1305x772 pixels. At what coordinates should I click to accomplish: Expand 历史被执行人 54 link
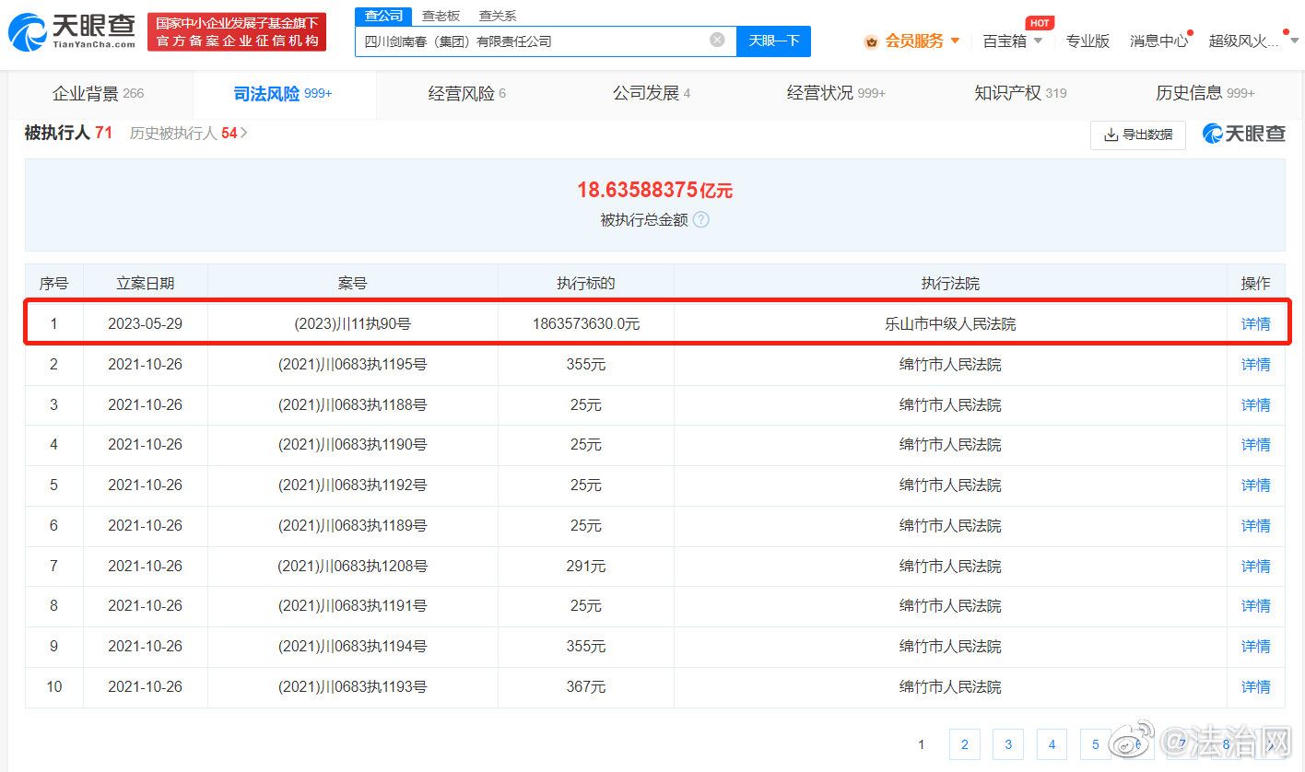[x=189, y=133]
